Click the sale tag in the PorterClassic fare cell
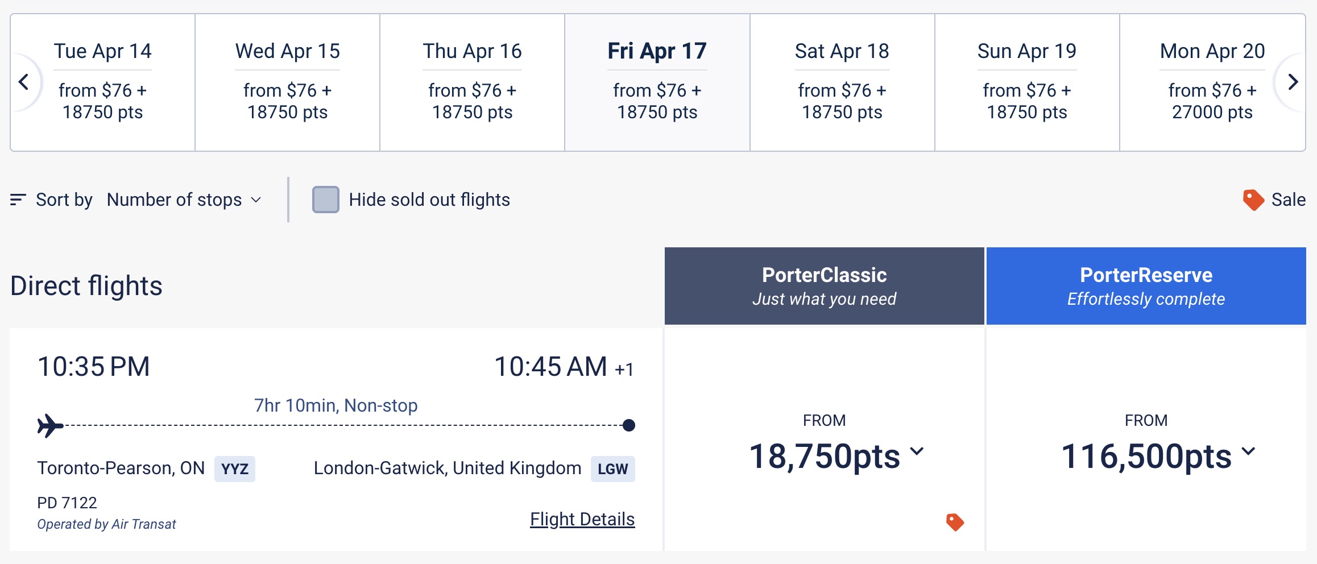Screen dimensions: 1317x564 955,522
